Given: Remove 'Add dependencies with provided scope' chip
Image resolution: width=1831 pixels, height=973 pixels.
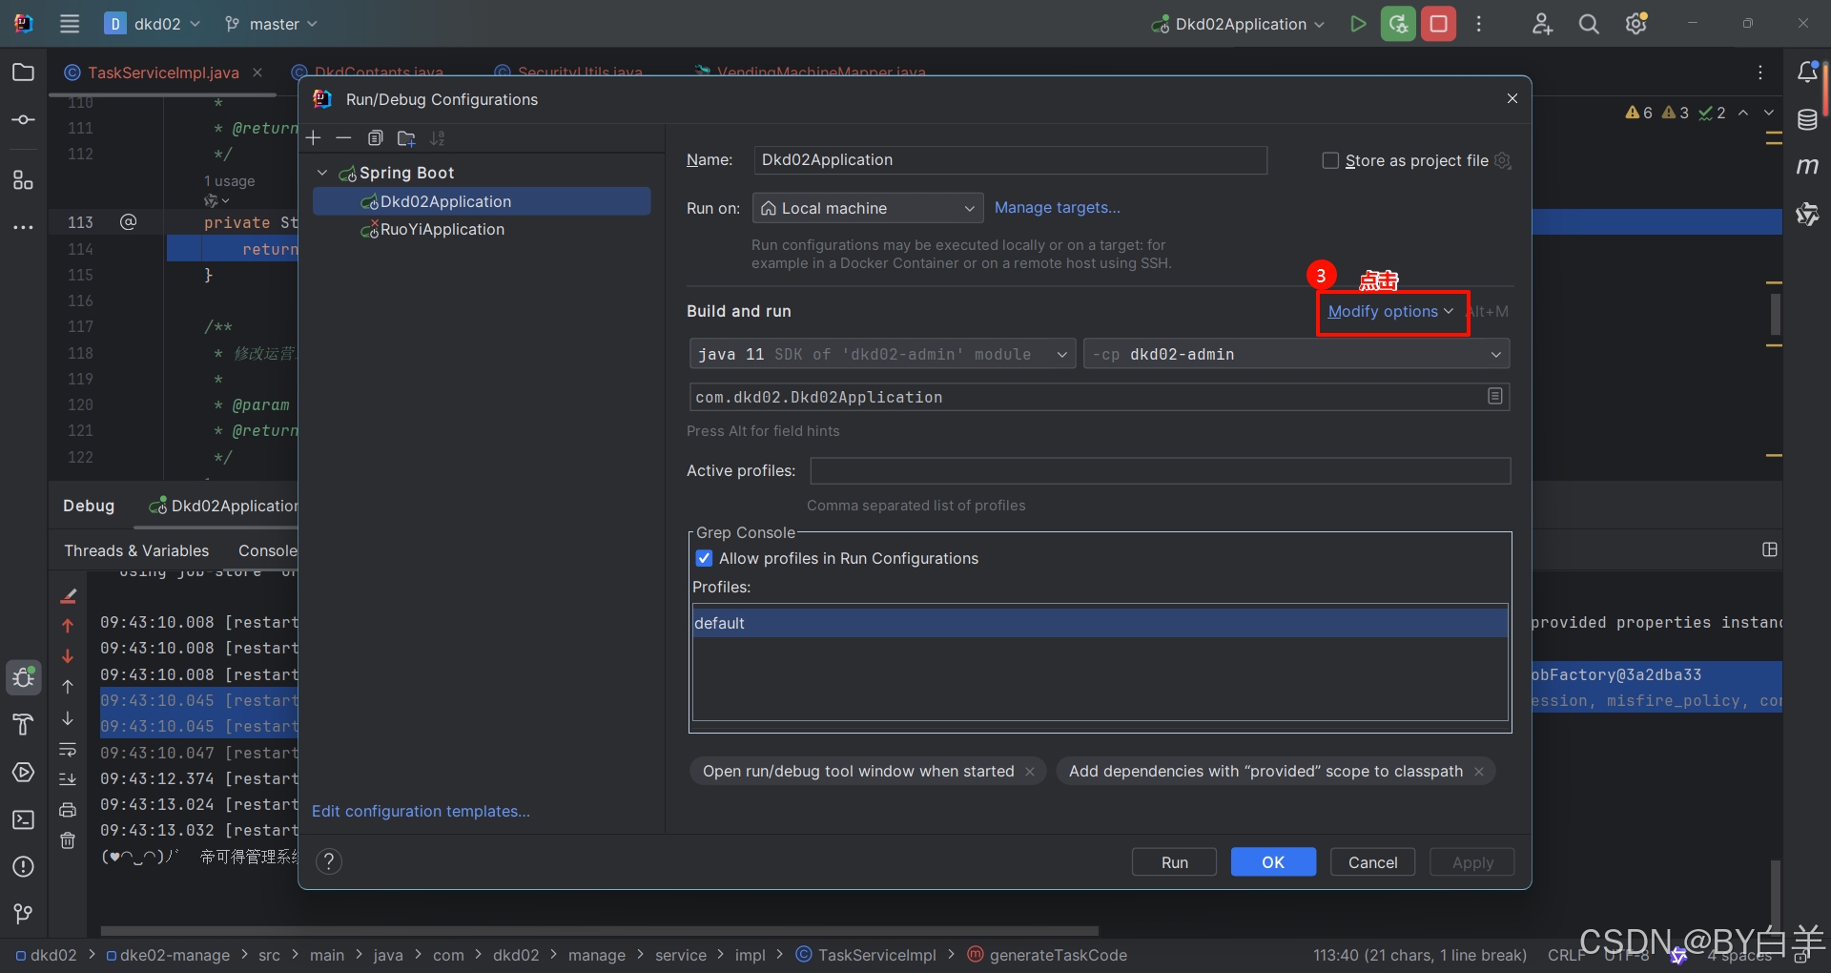Looking at the screenshot, I should [x=1479, y=772].
